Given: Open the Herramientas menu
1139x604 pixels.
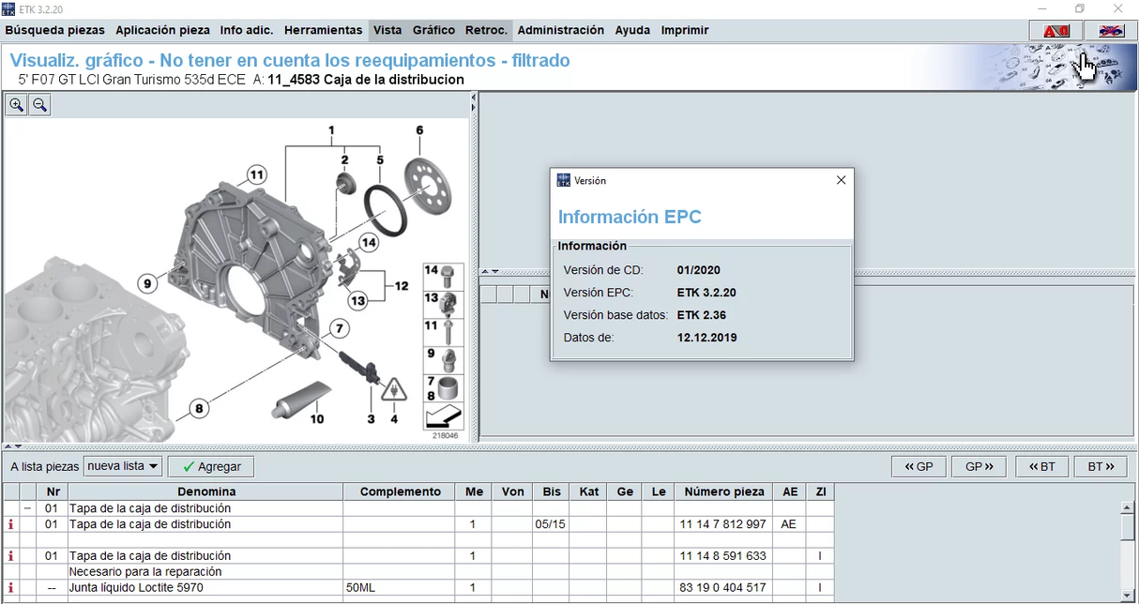Looking at the screenshot, I should (x=323, y=30).
